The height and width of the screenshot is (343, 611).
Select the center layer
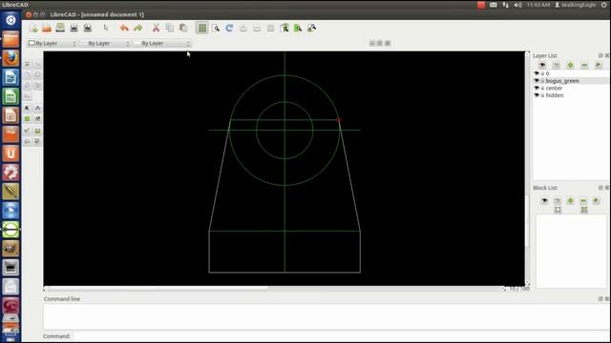tap(554, 89)
